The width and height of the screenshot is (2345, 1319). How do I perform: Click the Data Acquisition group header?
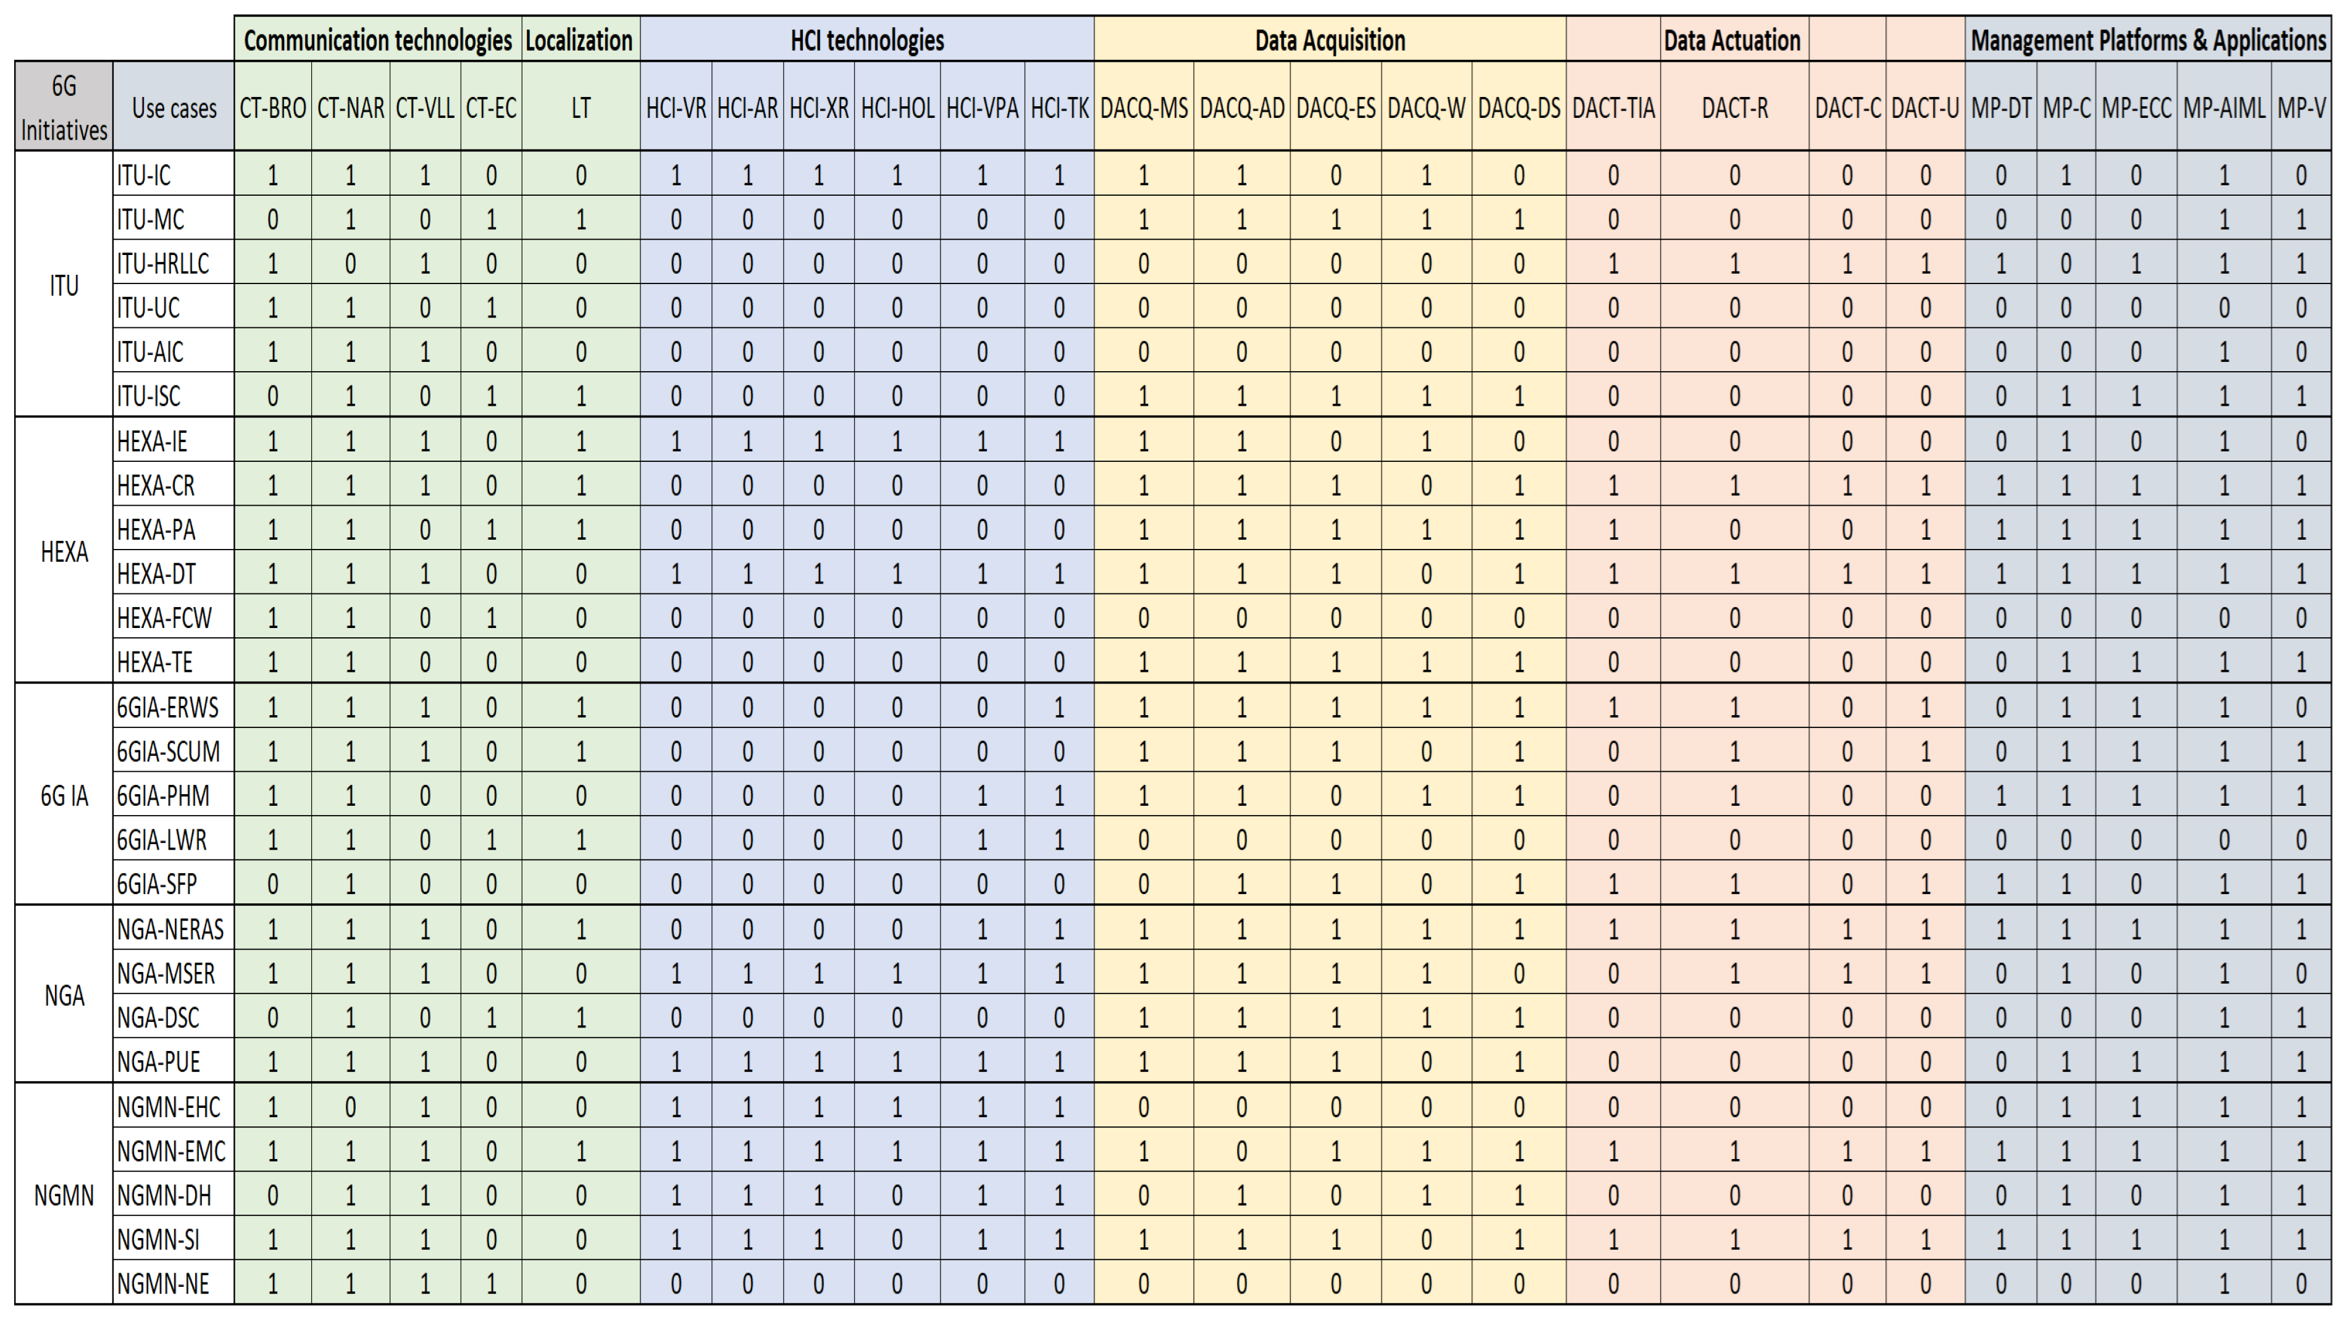click(1329, 40)
